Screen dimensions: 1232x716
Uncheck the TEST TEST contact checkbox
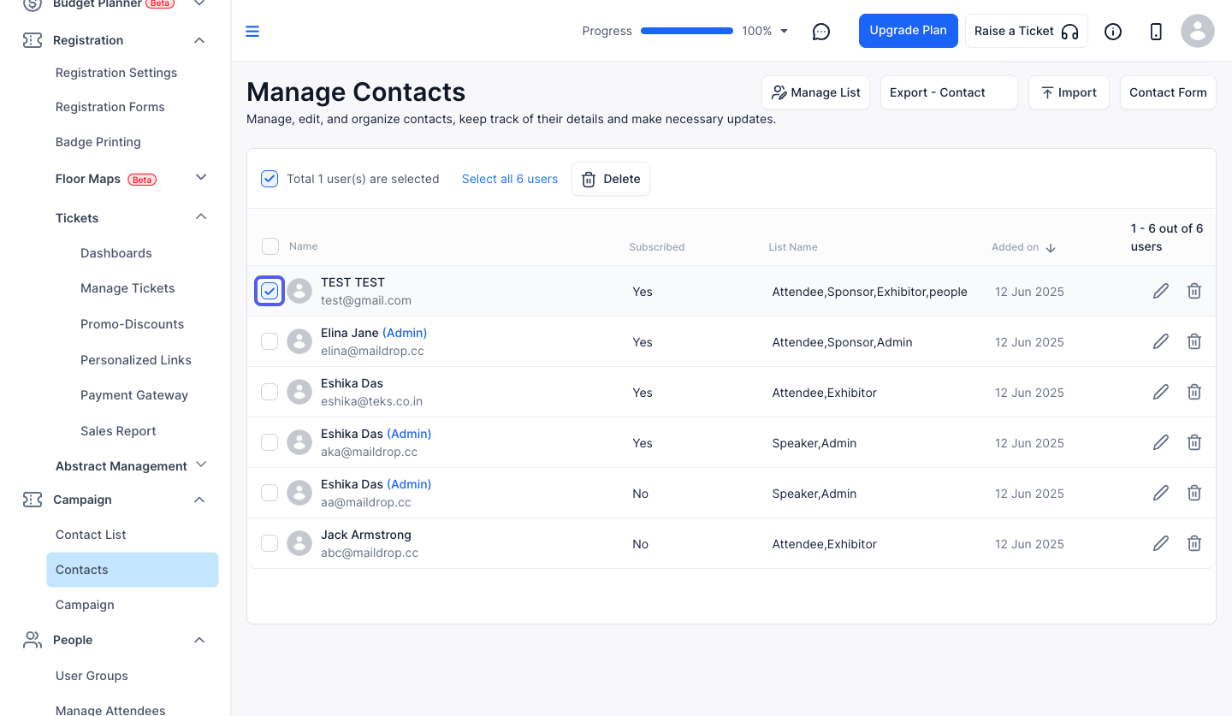point(269,292)
